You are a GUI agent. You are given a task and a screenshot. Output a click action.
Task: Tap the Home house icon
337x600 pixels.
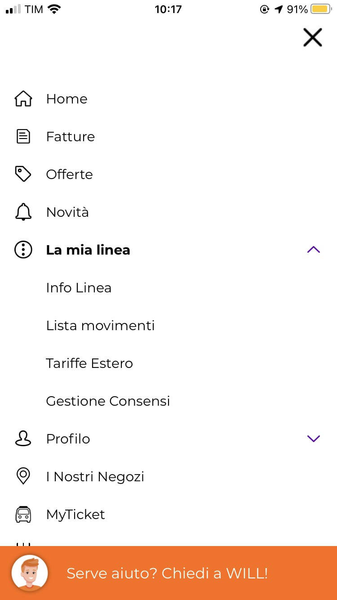(23, 99)
